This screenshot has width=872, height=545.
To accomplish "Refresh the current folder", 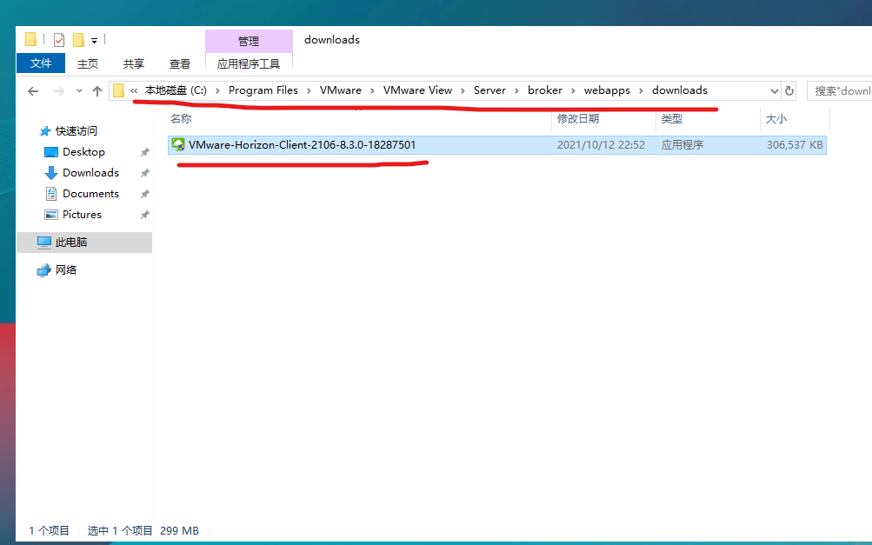I will click(x=789, y=90).
